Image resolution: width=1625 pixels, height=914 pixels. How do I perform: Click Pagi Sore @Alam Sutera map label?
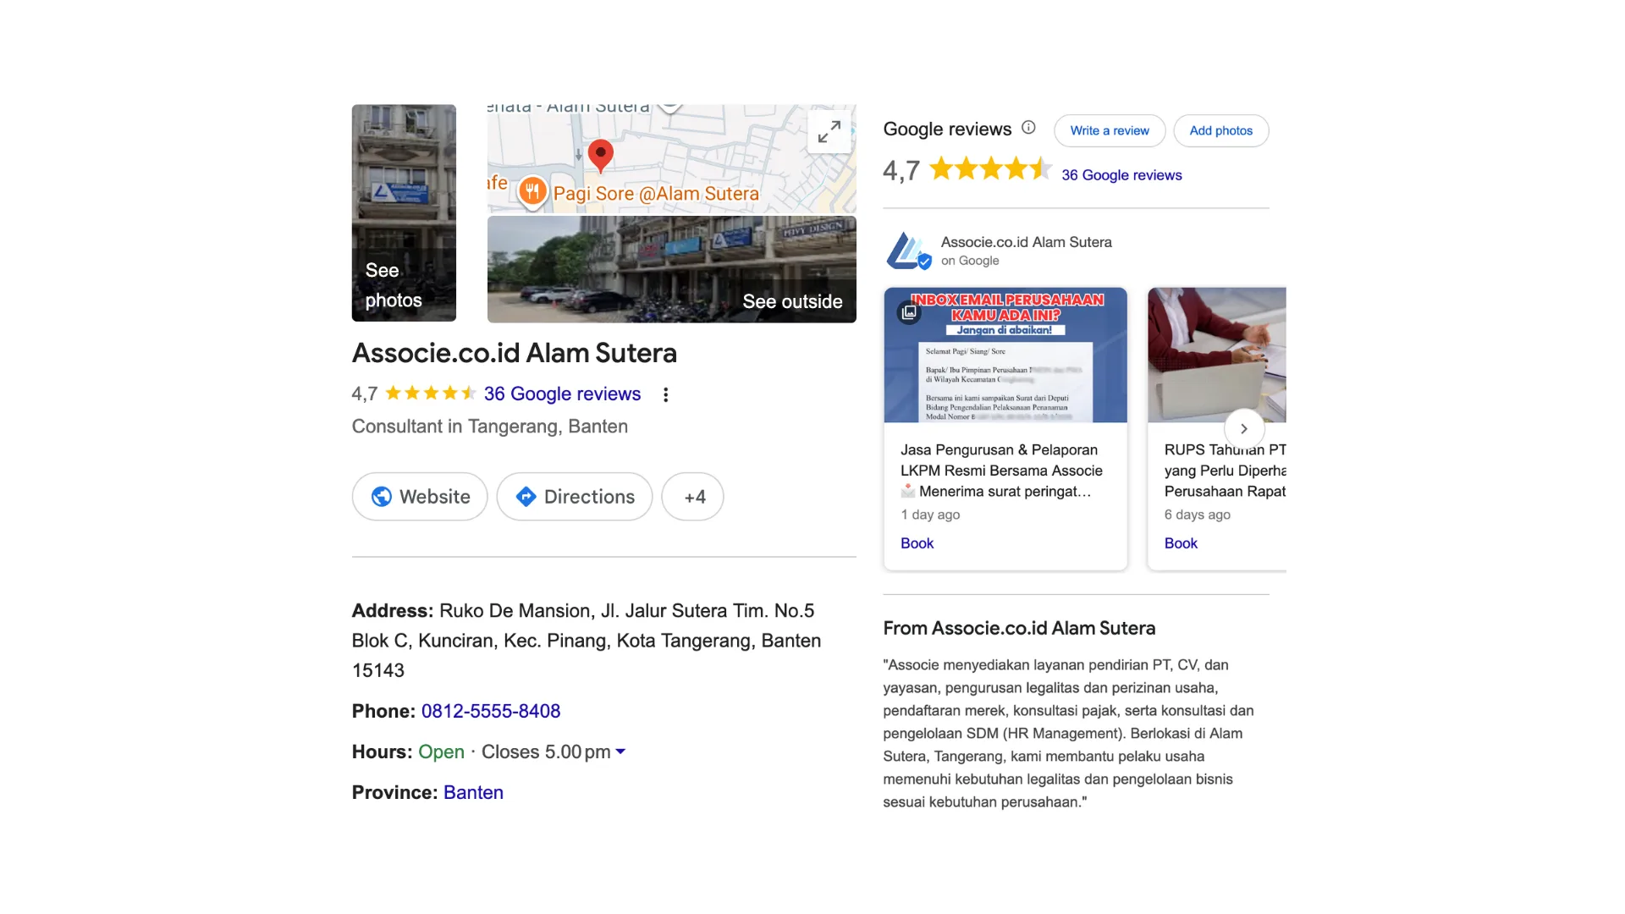click(x=656, y=194)
